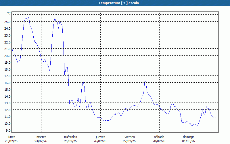Image resolution: width=230 pixels, height=144 pixels.
Task: Select the 'lunes' day label
Action: (x=11, y=137)
